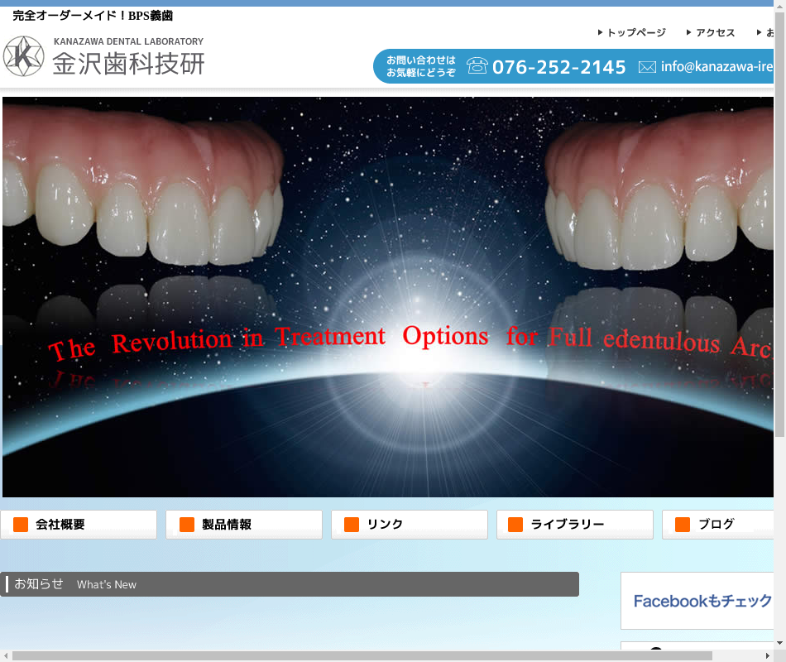
Task: Click the orange square beside 会社概要
Action: [21, 525]
